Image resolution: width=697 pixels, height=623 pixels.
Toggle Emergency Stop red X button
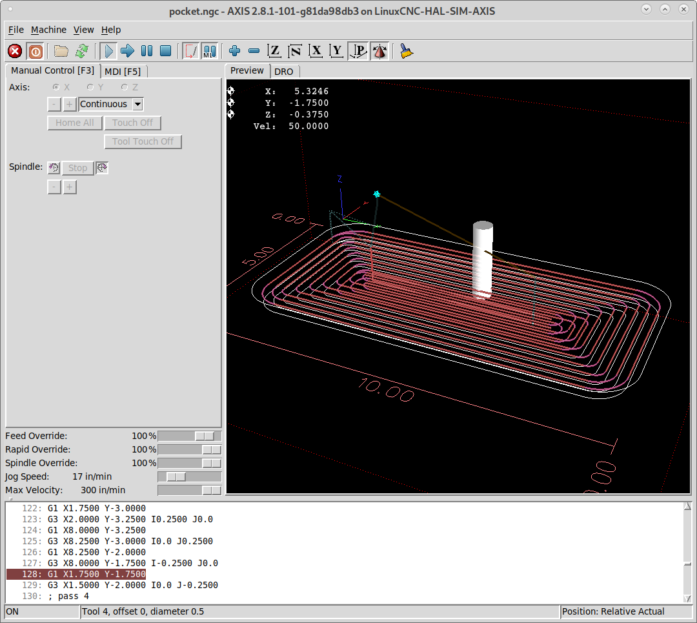(x=15, y=51)
